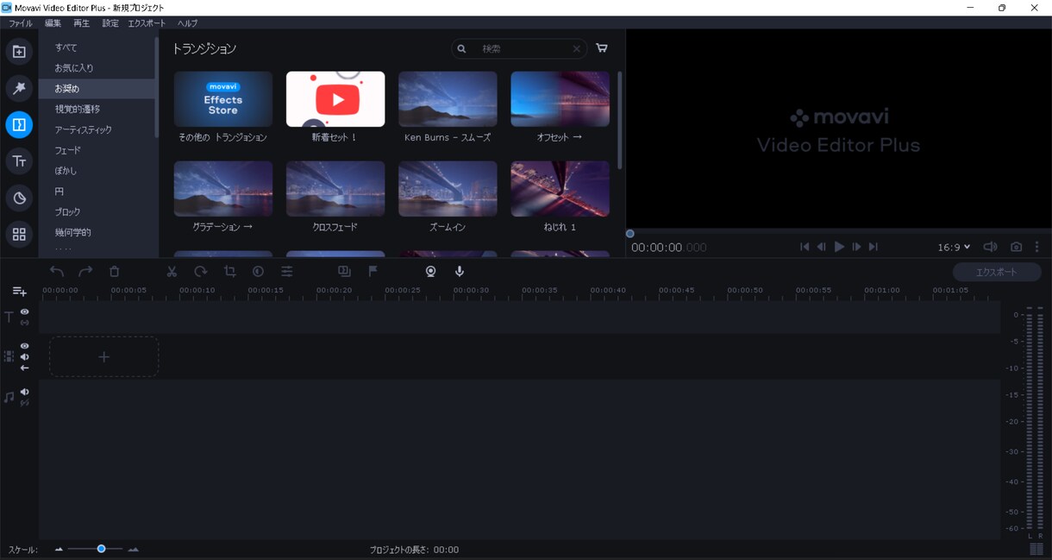This screenshot has width=1052, height=560.
Task: Click the エクスポート button above the timeline
Action: 997,272
